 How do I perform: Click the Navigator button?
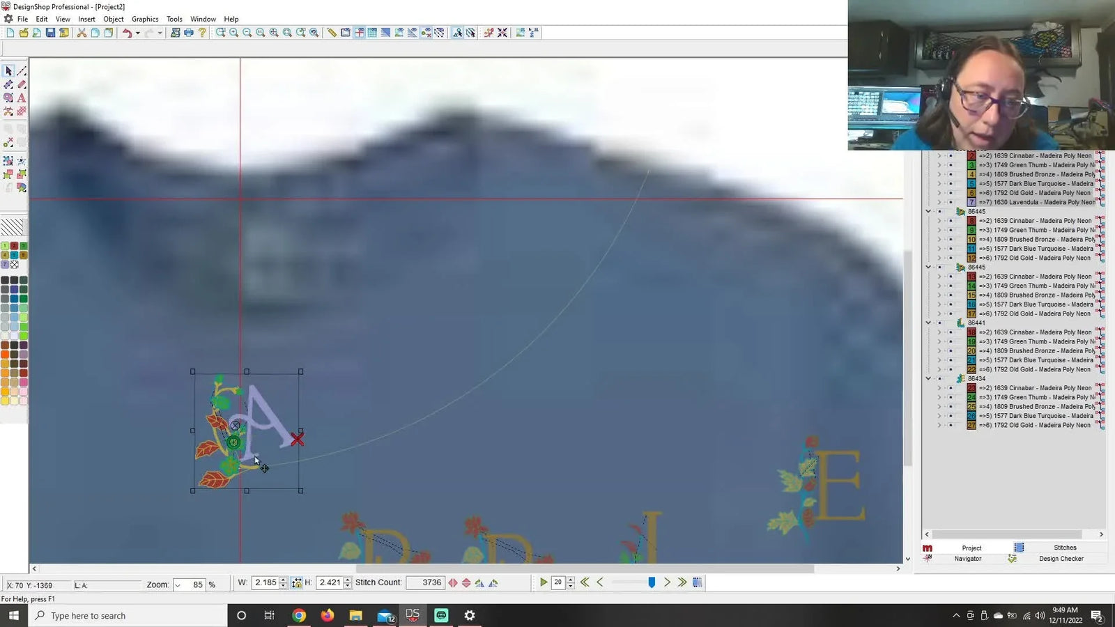coord(969,559)
